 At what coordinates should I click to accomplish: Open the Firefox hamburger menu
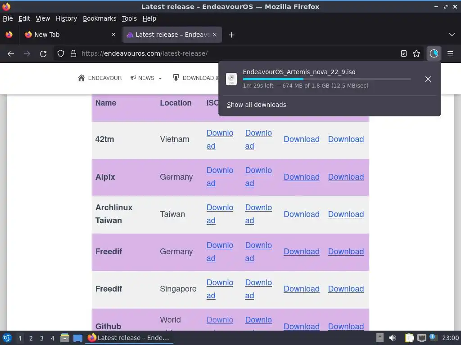450,53
